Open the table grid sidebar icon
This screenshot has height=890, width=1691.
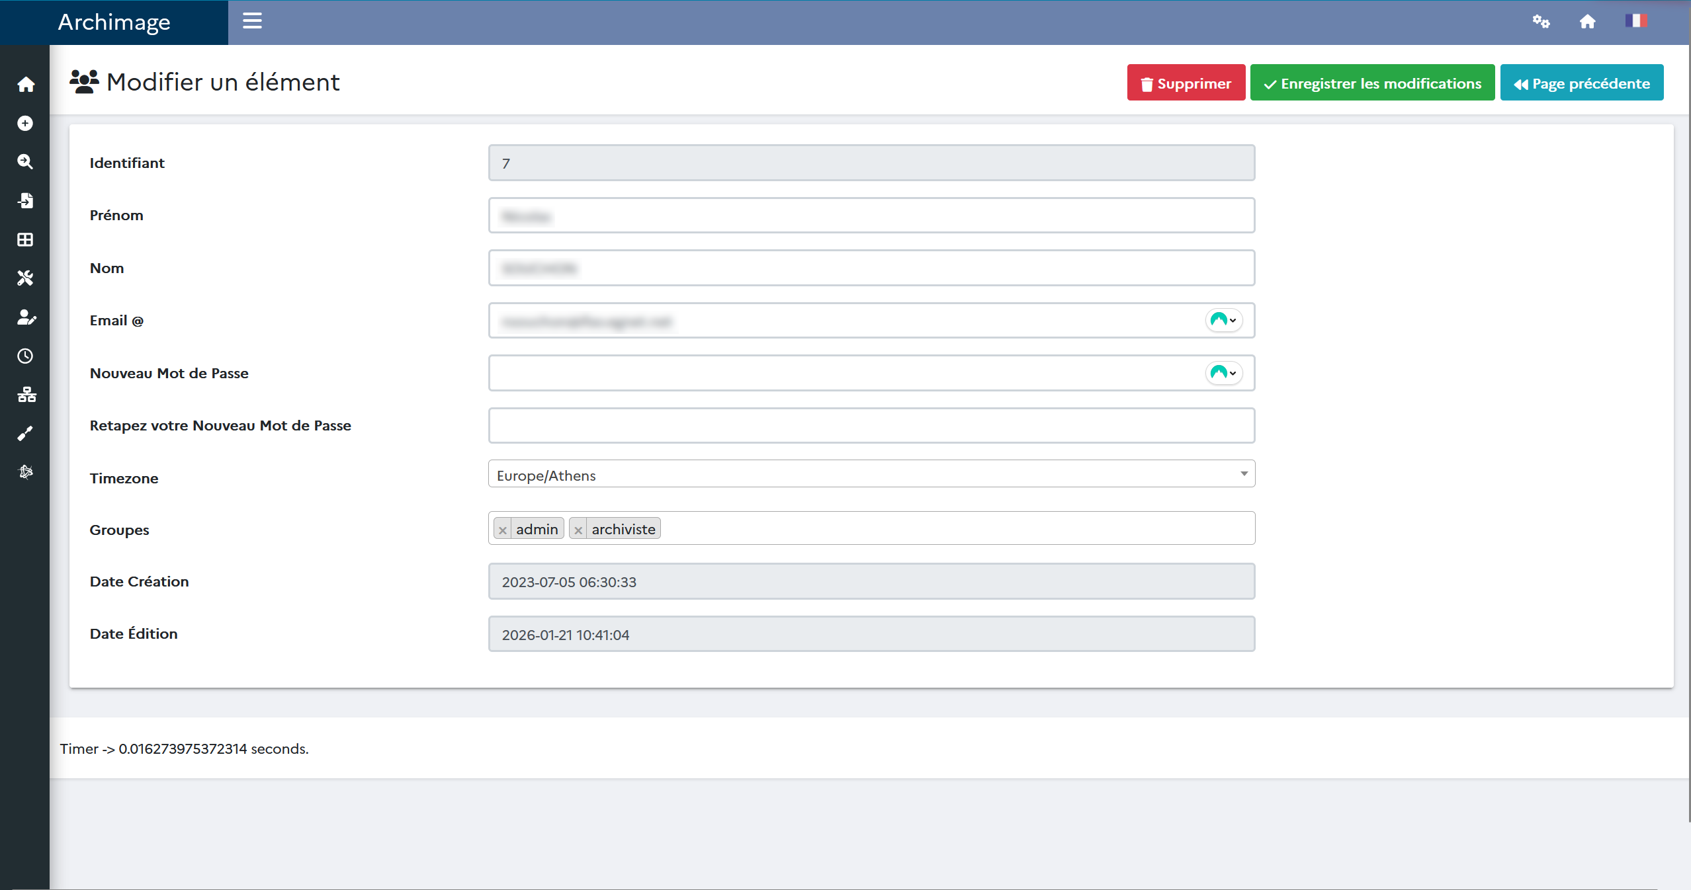tap(25, 239)
